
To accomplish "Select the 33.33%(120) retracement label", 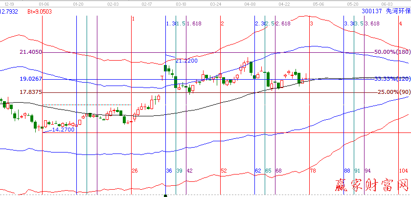I will point(392,79).
